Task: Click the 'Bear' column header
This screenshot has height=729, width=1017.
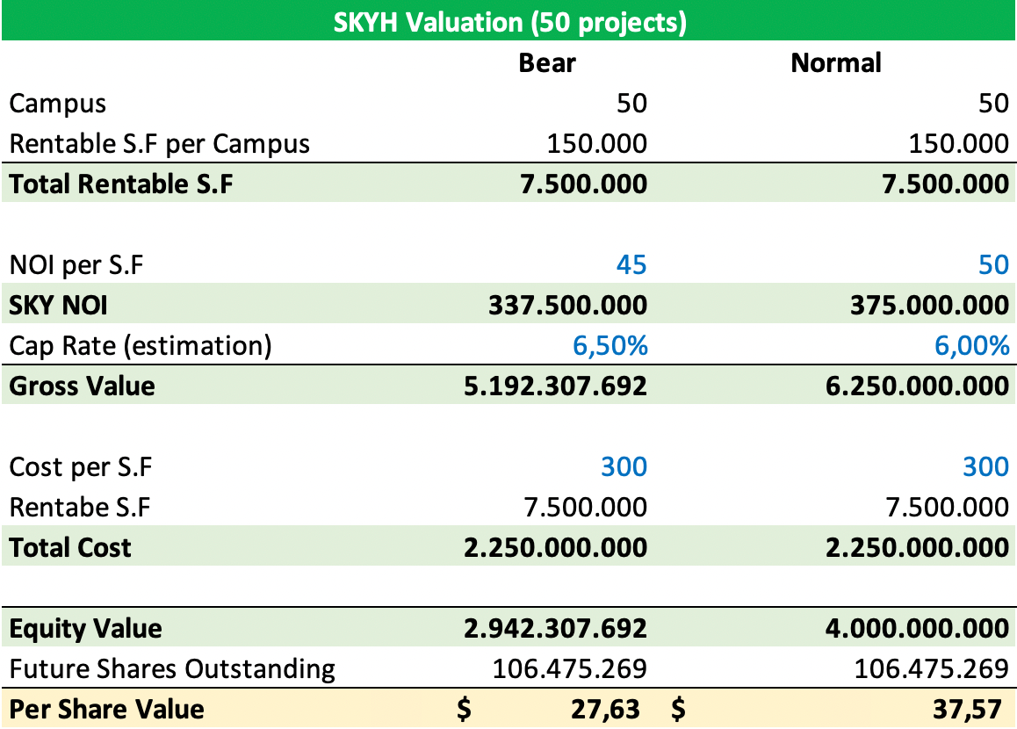Action: [547, 63]
